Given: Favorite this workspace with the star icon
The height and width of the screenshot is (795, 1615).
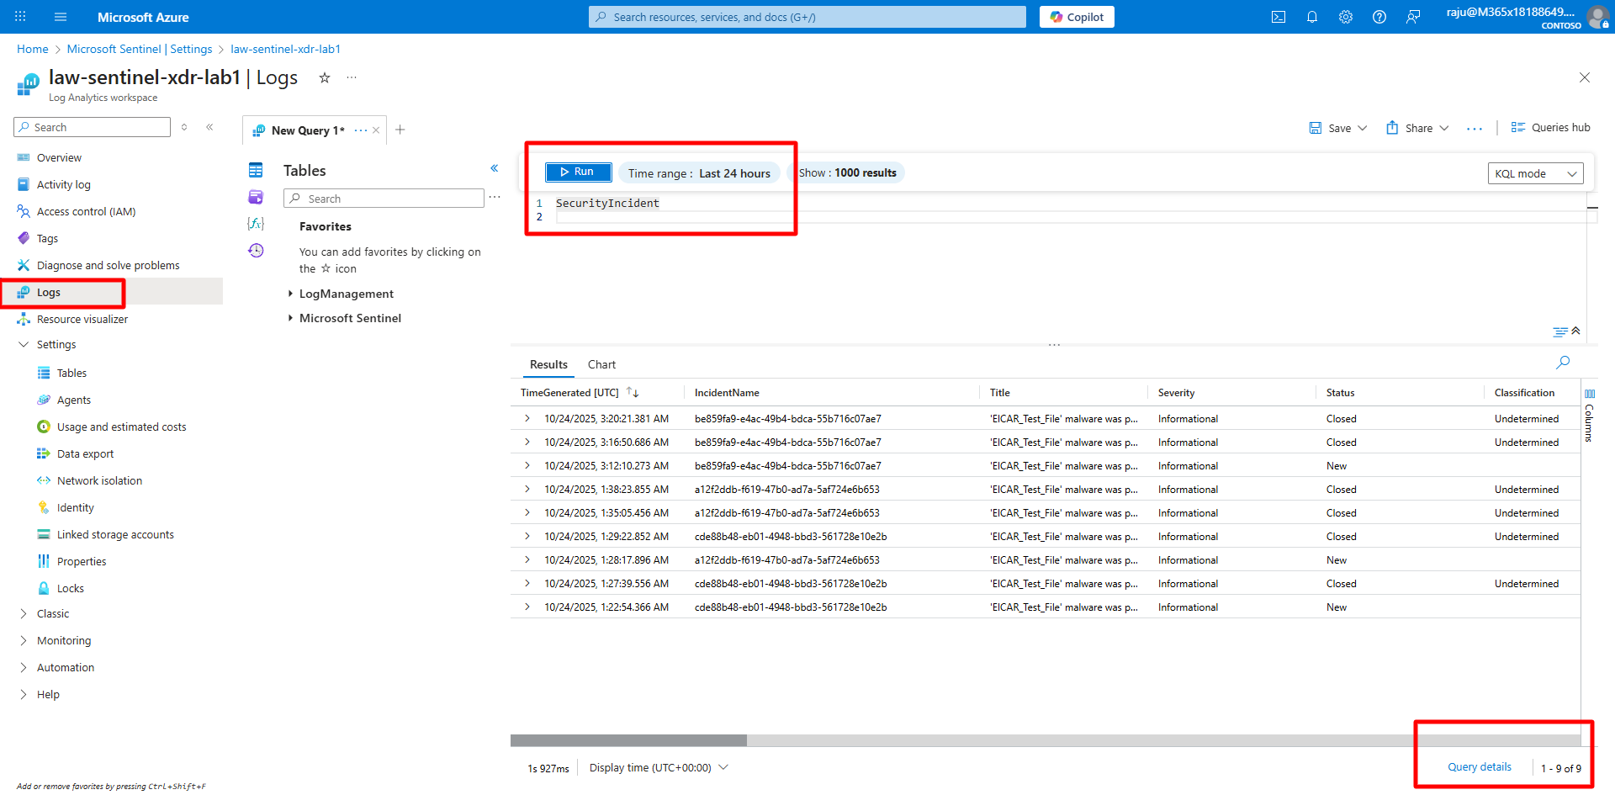Looking at the screenshot, I should pyautogui.click(x=325, y=77).
